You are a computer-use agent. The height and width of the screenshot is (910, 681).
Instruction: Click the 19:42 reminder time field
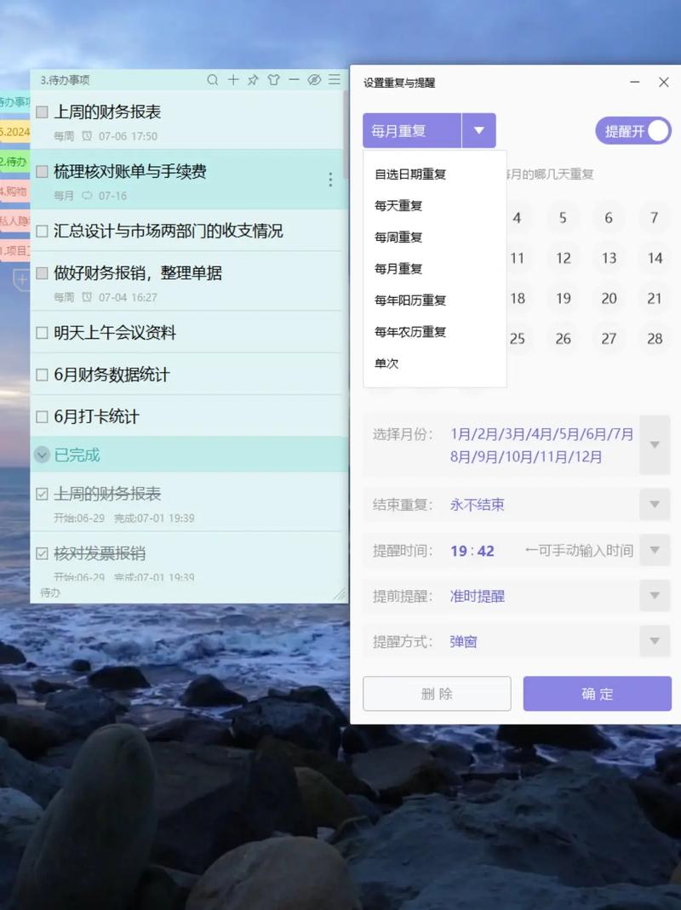(472, 551)
